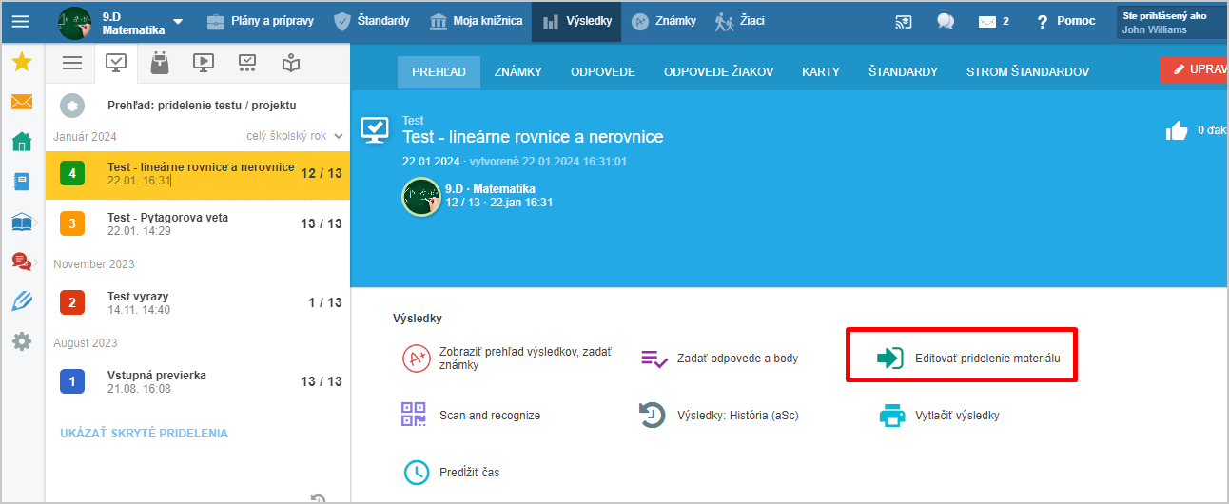Click the thumbs-up like icon
The height and width of the screenshot is (504, 1229).
click(x=1177, y=130)
